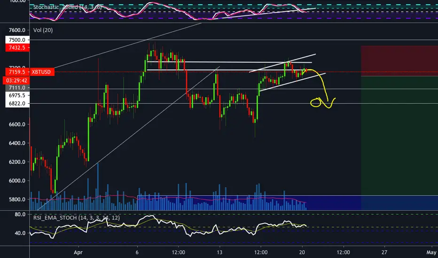Viewport: 438px width, 258px height.
Task: Click the 7600.0 price axis value
Action: coord(17,30)
